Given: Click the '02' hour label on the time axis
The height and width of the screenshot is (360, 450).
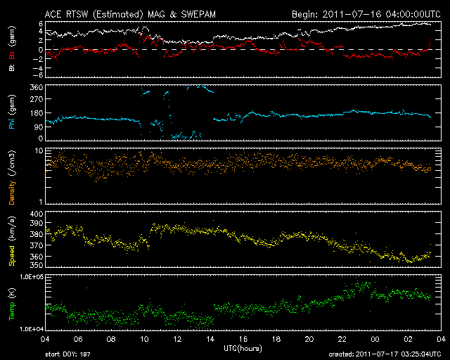Looking at the screenshot, I should [408, 340].
